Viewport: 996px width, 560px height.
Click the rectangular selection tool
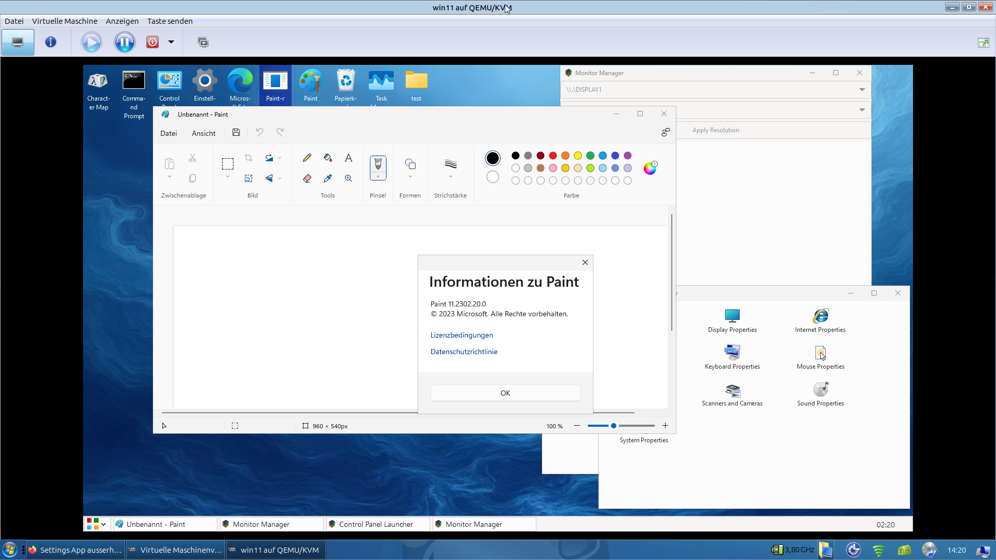click(228, 164)
